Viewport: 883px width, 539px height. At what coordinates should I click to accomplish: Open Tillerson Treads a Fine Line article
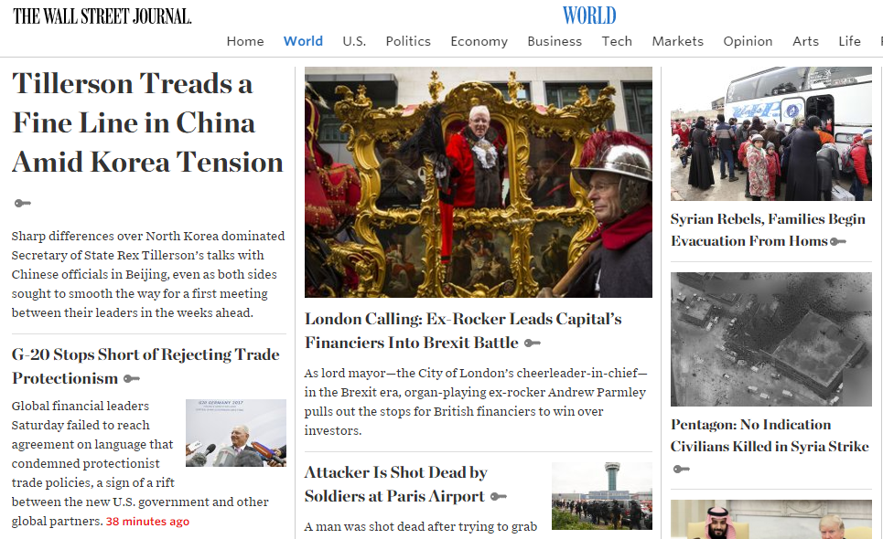147,122
